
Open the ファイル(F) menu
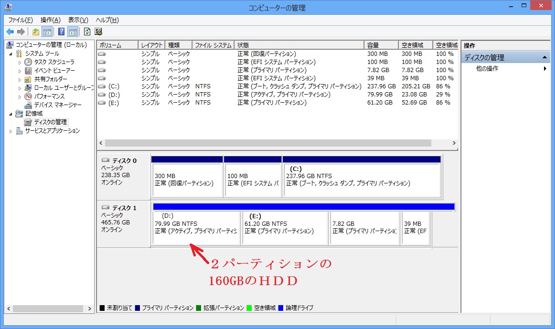click(x=21, y=20)
